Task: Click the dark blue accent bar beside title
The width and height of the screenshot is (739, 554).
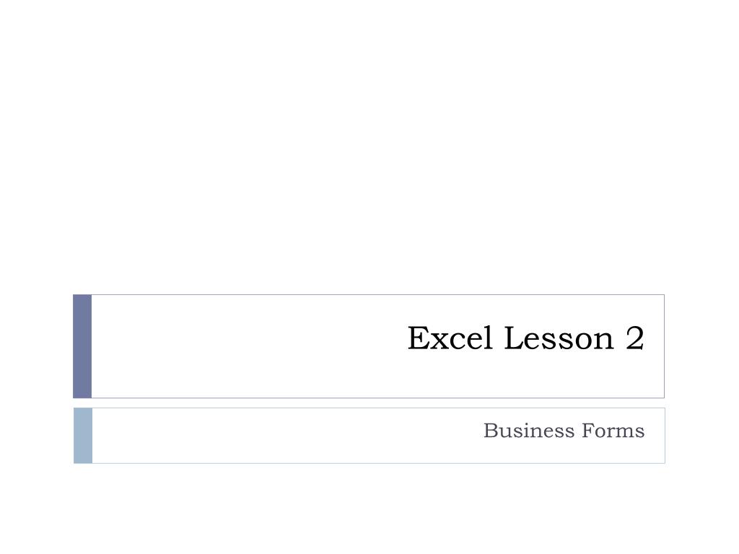Action: point(82,346)
